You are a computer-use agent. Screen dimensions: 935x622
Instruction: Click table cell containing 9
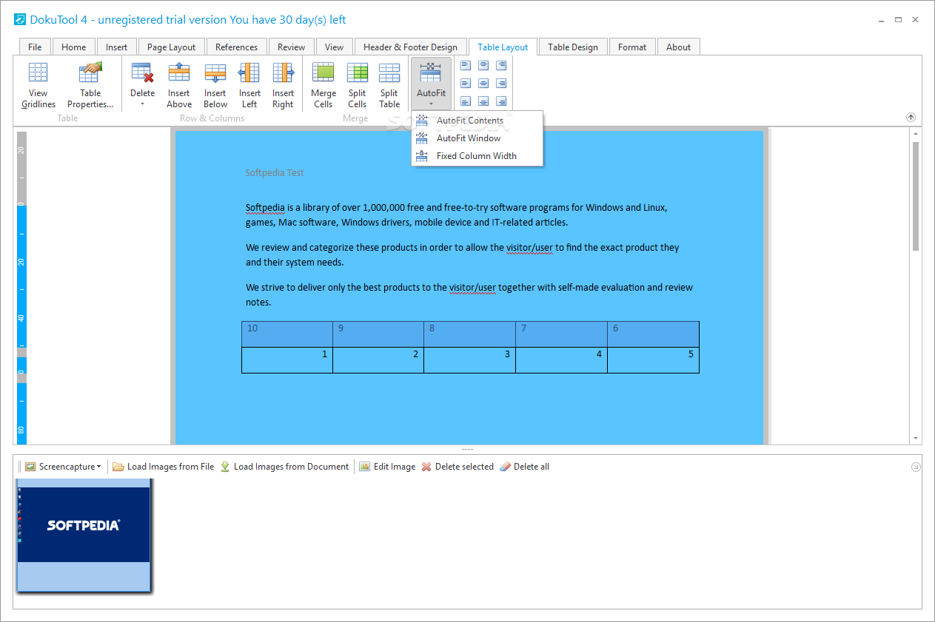pyautogui.click(x=378, y=334)
